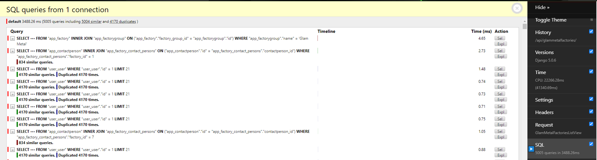Screen dimensions: 597x160
Task: Click the theme icon beside Toggle Theme
Action: 592,20
